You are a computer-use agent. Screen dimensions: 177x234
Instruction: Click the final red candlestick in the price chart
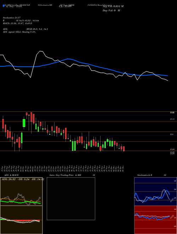124,149
